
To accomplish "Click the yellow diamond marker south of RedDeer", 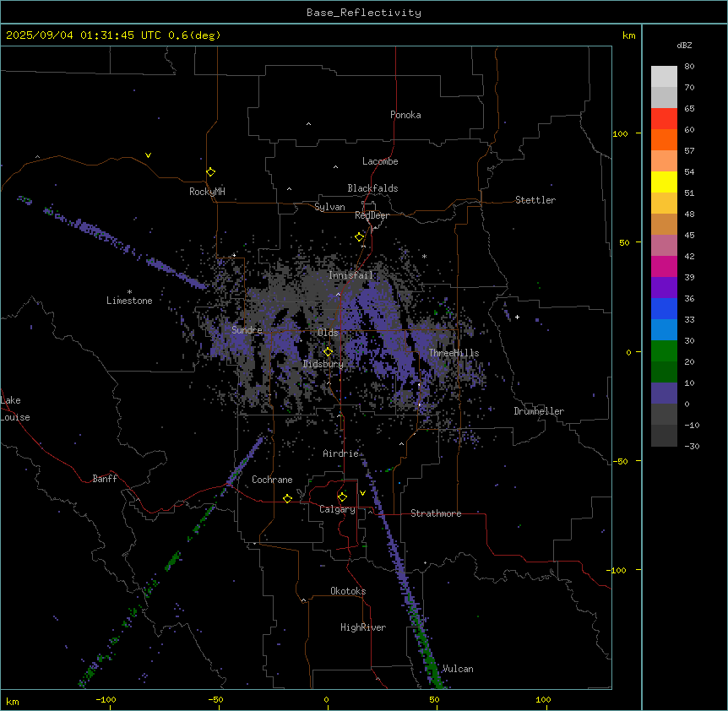I will [359, 237].
